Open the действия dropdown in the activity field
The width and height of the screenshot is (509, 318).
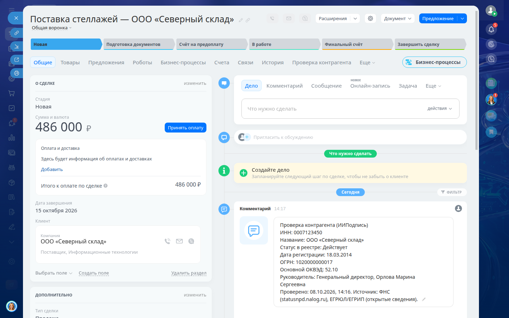(440, 108)
